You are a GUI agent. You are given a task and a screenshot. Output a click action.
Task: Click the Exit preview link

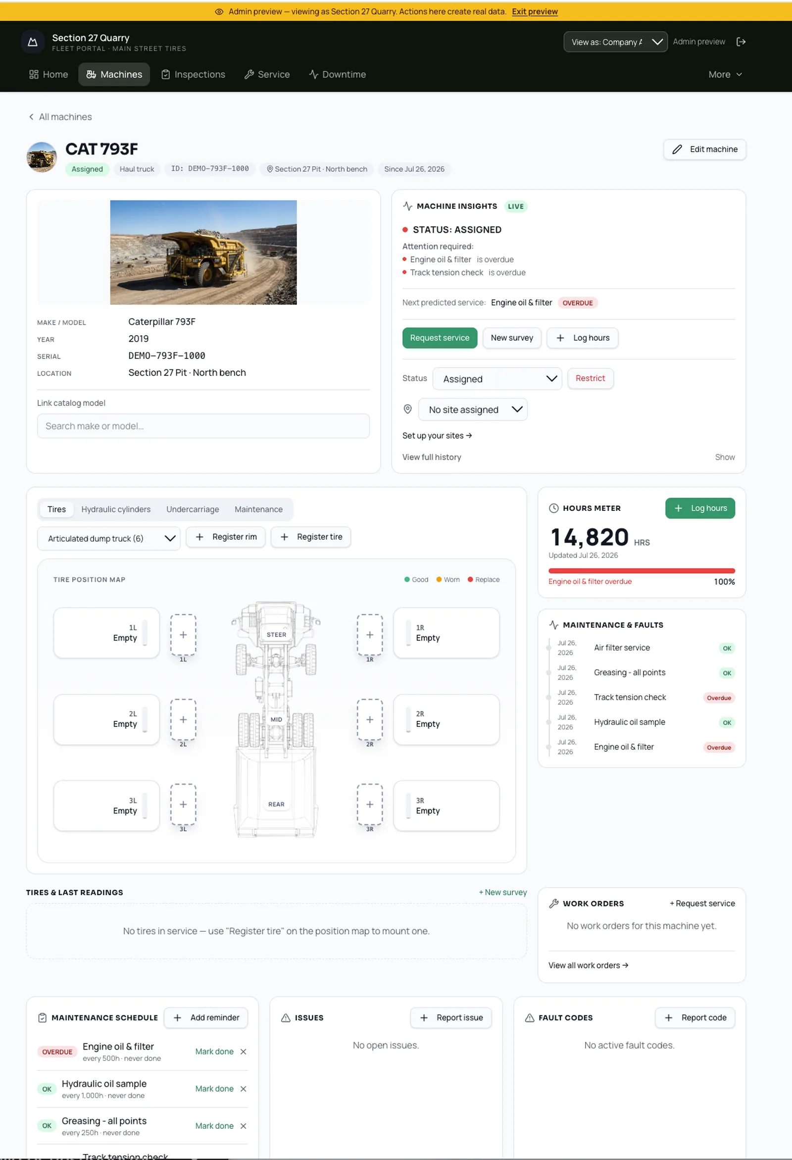pyautogui.click(x=535, y=11)
